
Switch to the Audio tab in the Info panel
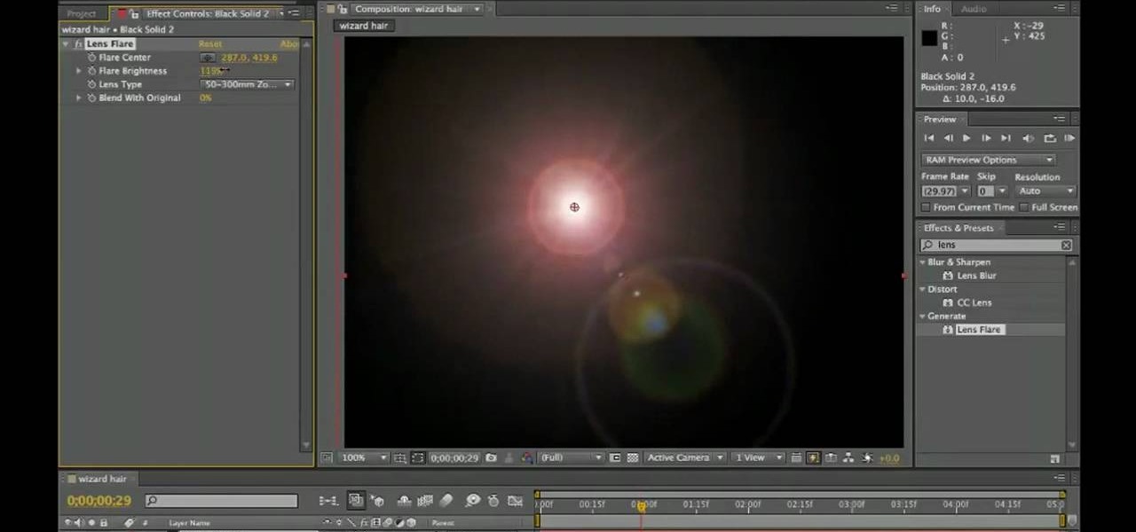pos(974,9)
